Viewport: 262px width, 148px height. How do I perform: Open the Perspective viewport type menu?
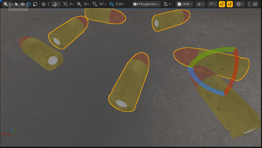pyautogui.click(x=146, y=4)
